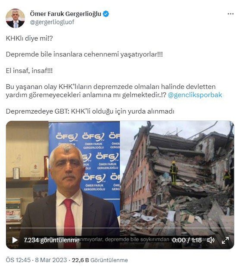Open the 22,6 B Görüntülenme count
The image size is (238, 269).
click(x=100, y=260)
